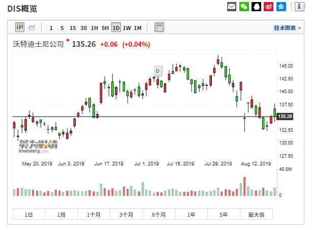Click the 137.50 price axis label
The height and width of the screenshot is (230, 312).
(x=286, y=105)
